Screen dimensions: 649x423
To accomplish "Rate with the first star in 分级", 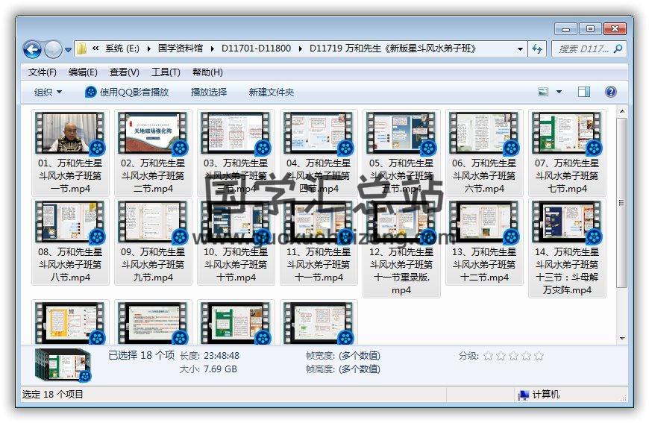I will pyautogui.click(x=489, y=356).
